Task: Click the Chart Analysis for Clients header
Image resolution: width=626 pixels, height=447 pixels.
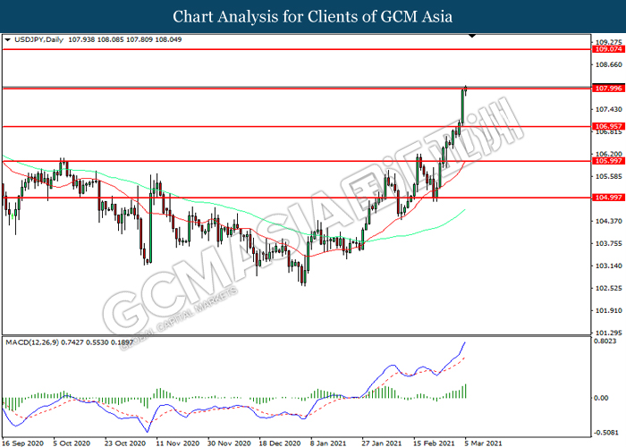Action: tap(313, 16)
